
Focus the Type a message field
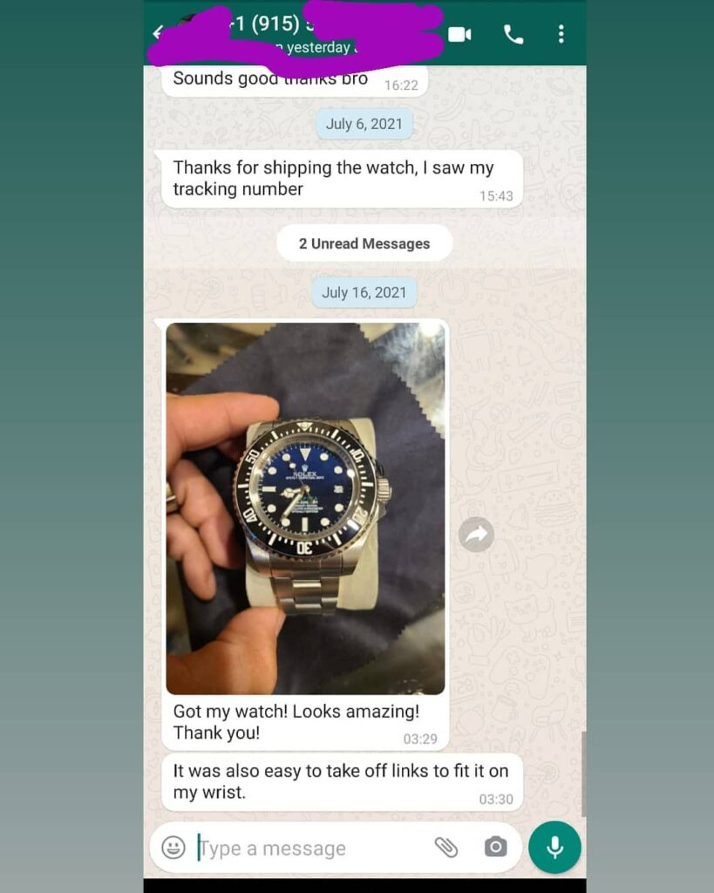tap(311, 848)
